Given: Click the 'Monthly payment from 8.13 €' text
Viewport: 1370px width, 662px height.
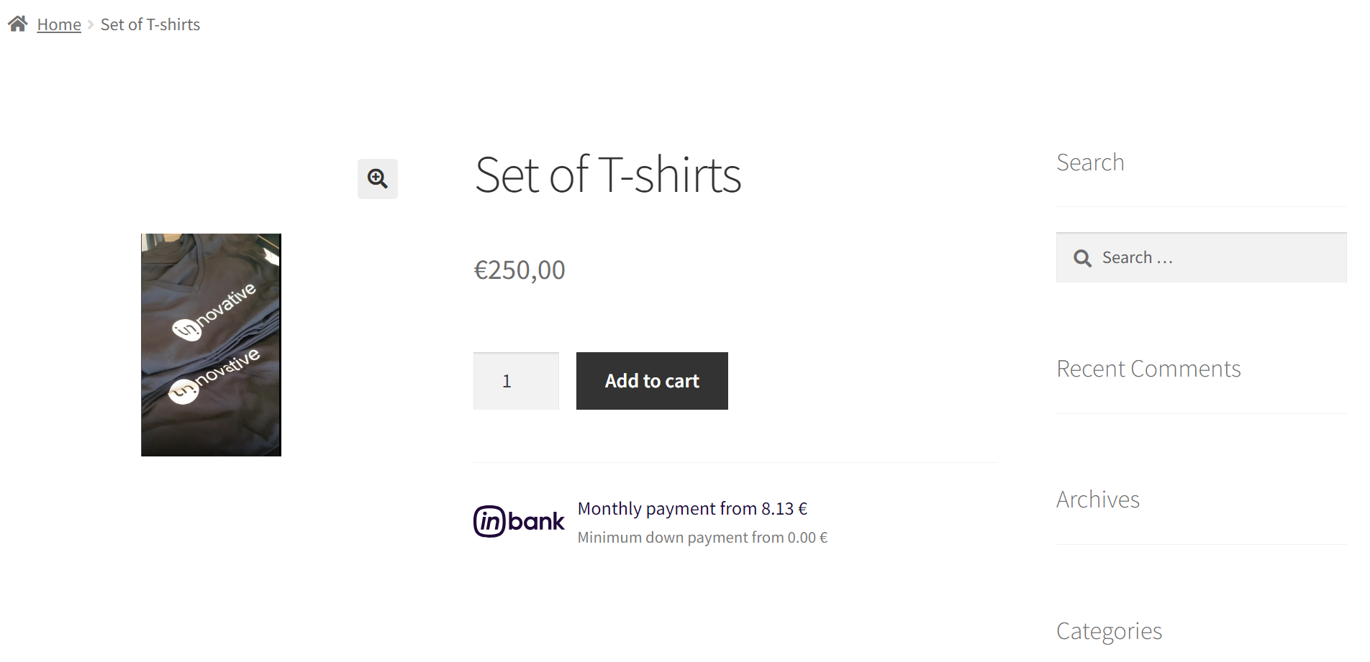Looking at the screenshot, I should point(692,509).
